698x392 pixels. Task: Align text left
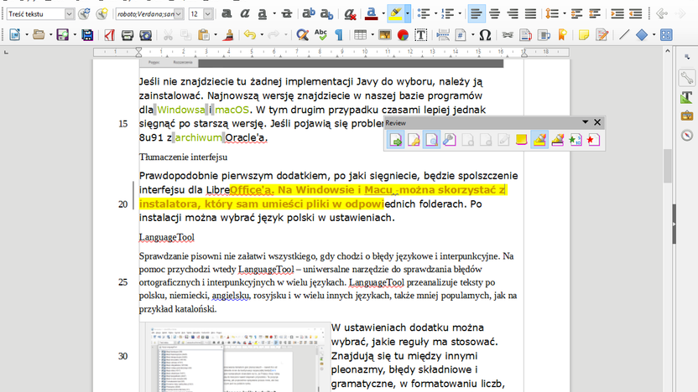click(x=477, y=13)
